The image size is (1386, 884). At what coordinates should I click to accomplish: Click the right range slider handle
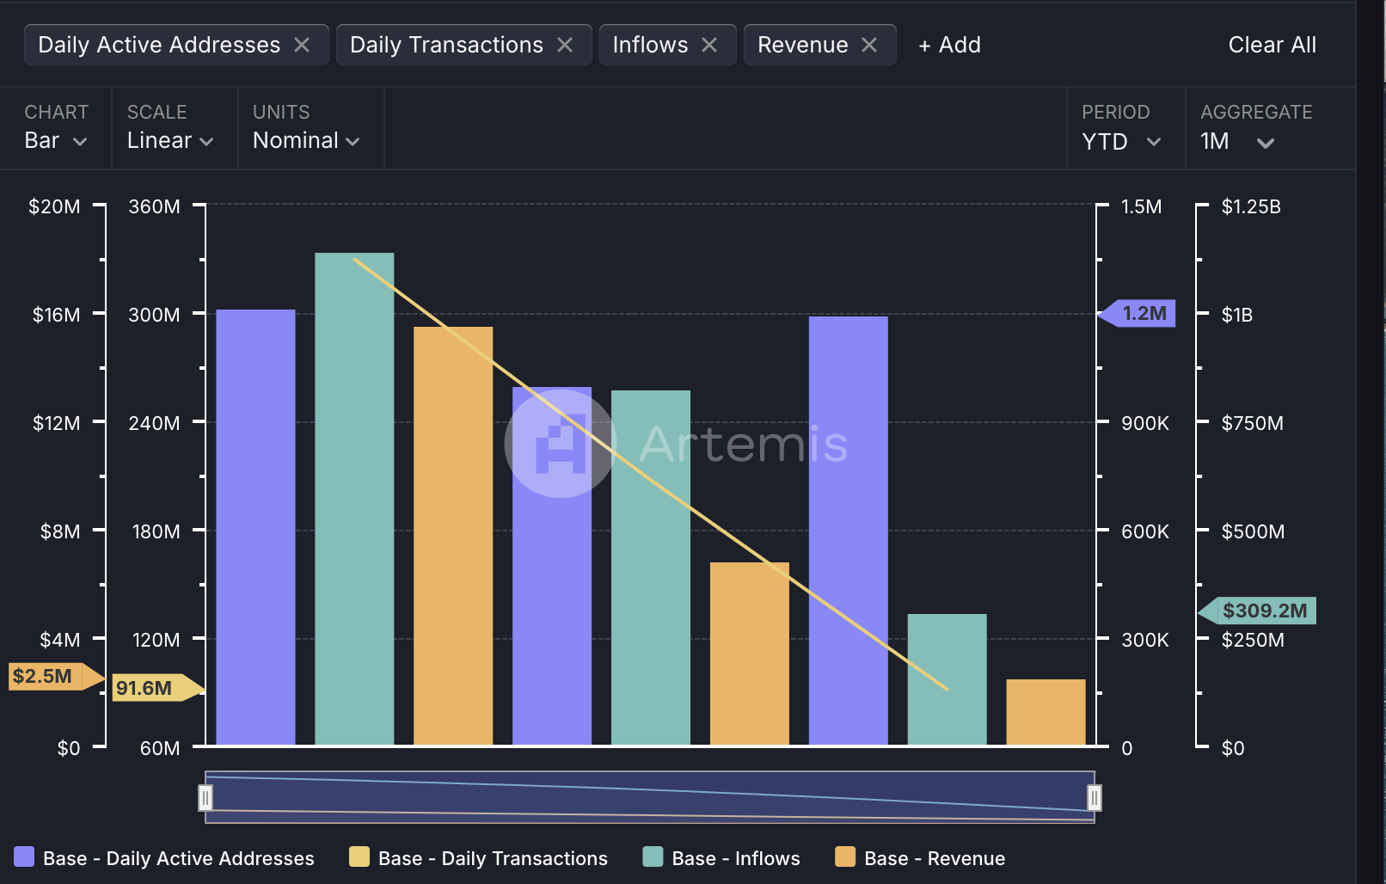[x=1094, y=798]
